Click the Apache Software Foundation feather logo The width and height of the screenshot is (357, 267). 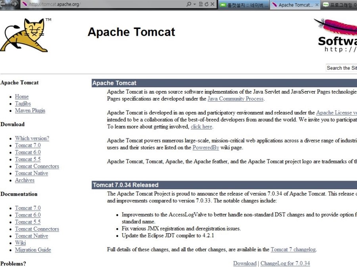point(335,35)
